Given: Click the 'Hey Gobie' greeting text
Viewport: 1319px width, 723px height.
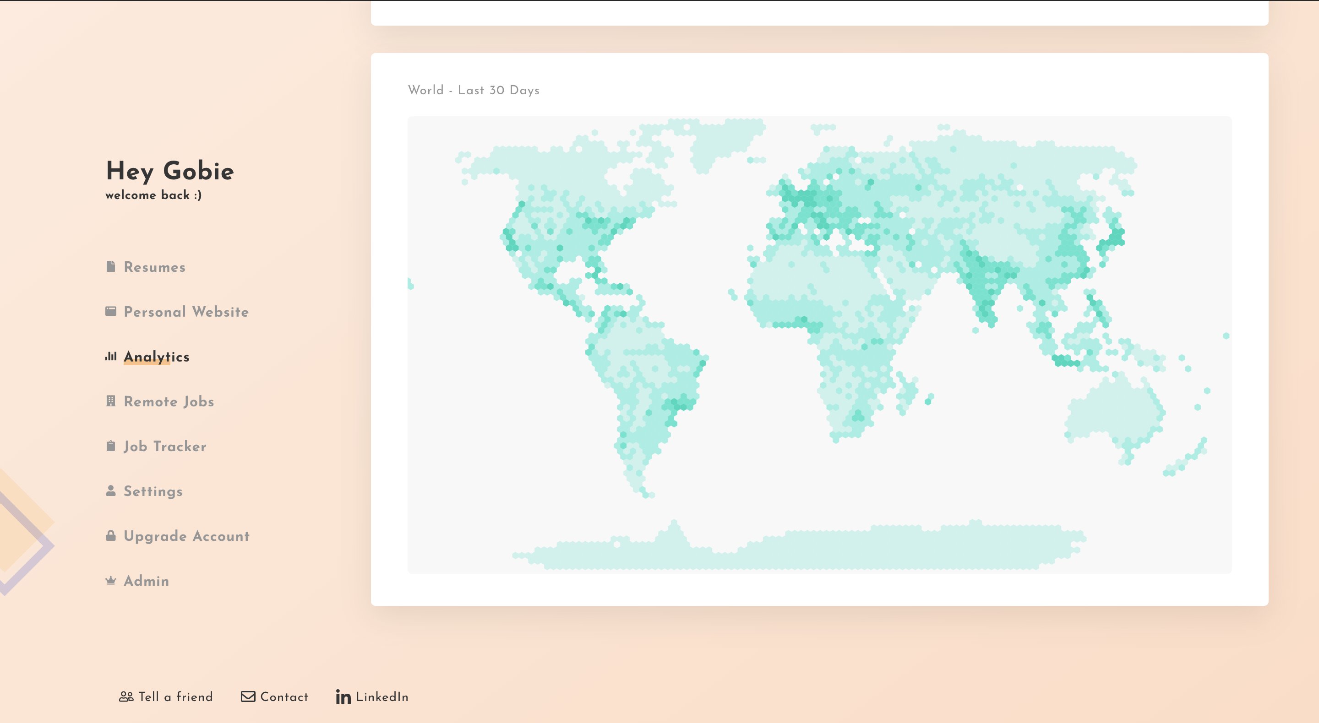Looking at the screenshot, I should 170,171.
